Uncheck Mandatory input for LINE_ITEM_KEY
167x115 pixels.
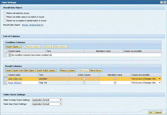115,79
